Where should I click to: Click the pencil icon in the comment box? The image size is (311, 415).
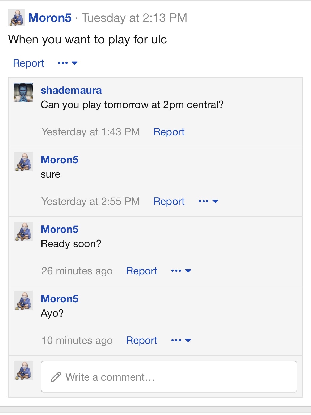click(x=56, y=377)
